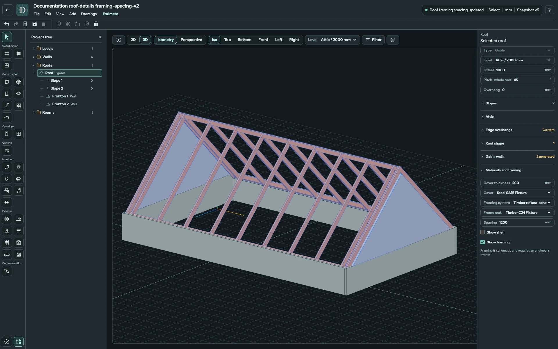Click the section box icon beside Filter
This screenshot has width=558, height=349.
click(393, 40)
